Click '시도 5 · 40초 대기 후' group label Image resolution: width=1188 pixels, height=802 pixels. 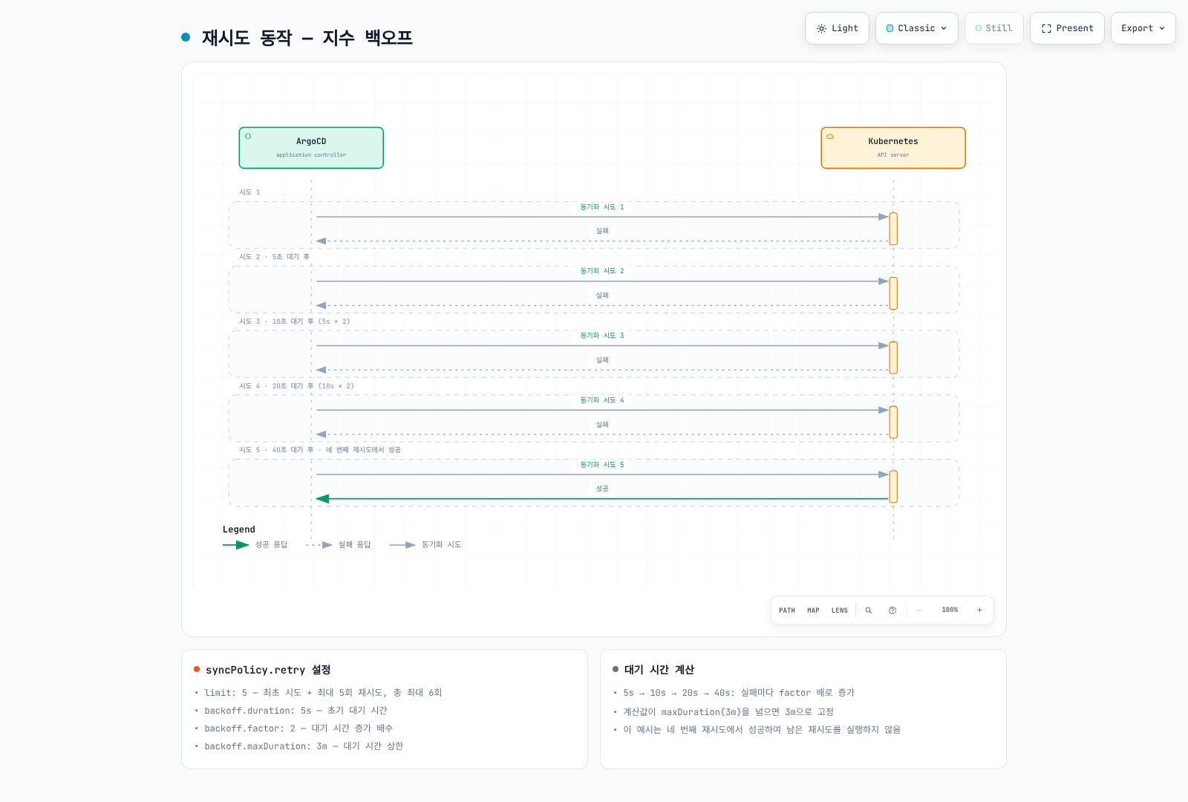tap(320, 450)
